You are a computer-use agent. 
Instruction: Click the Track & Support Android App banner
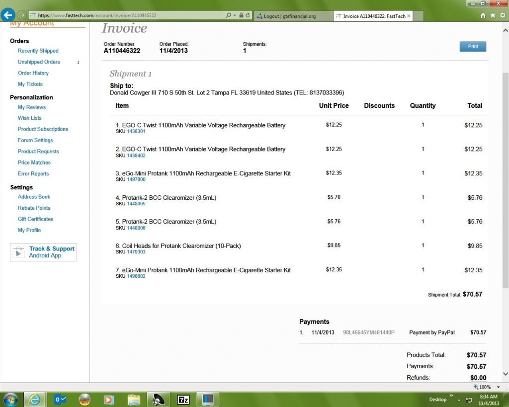(x=44, y=252)
